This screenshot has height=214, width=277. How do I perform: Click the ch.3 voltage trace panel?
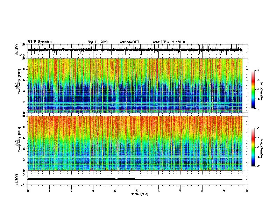tap(136, 179)
